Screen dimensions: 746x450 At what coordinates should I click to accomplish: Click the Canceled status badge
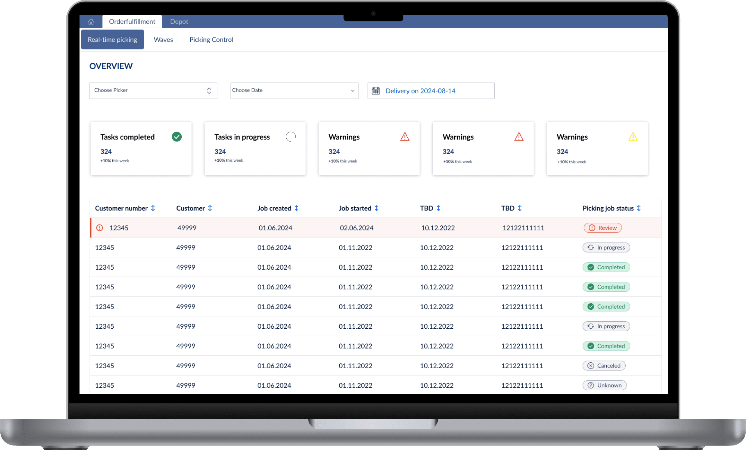pos(604,366)
